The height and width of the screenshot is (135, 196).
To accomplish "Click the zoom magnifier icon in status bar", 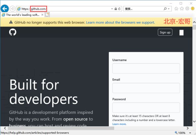I will 176,133.
